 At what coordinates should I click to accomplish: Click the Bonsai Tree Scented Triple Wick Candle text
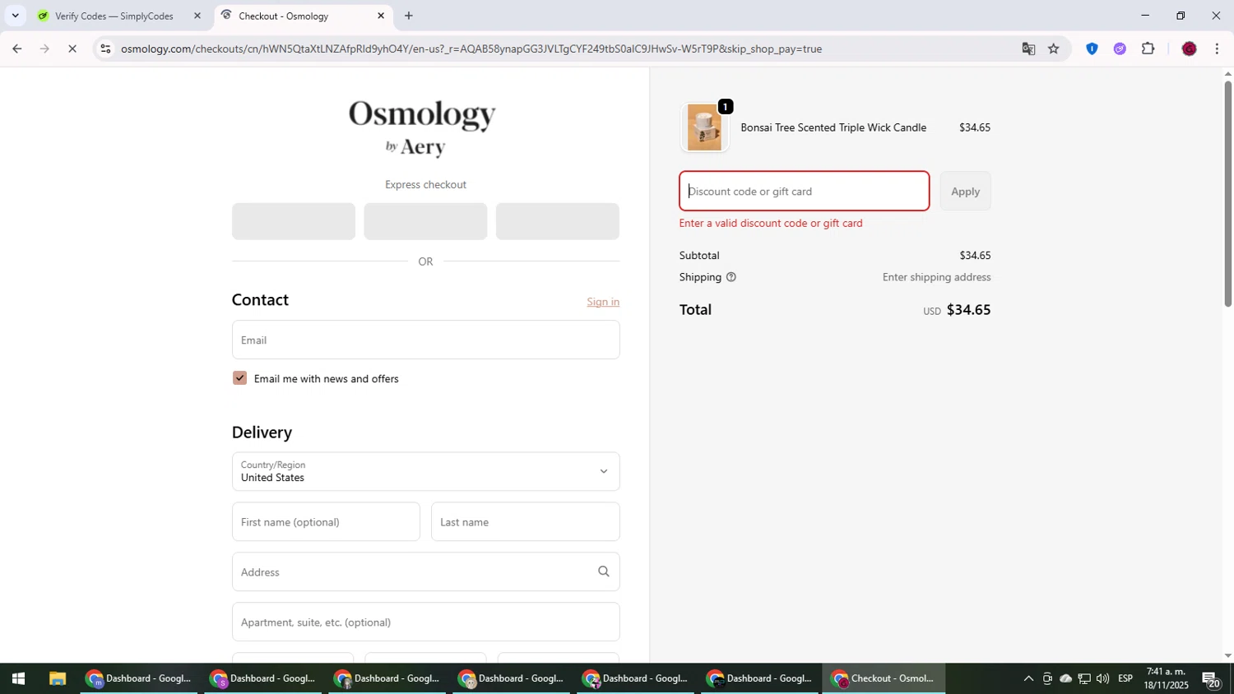(833, 127)
